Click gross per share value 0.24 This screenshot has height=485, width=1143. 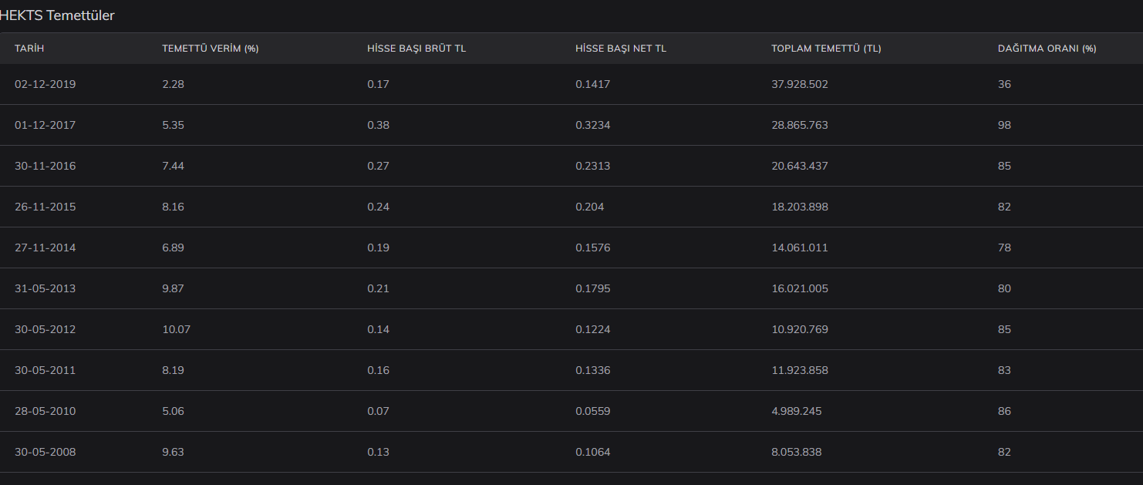[378, 207]
